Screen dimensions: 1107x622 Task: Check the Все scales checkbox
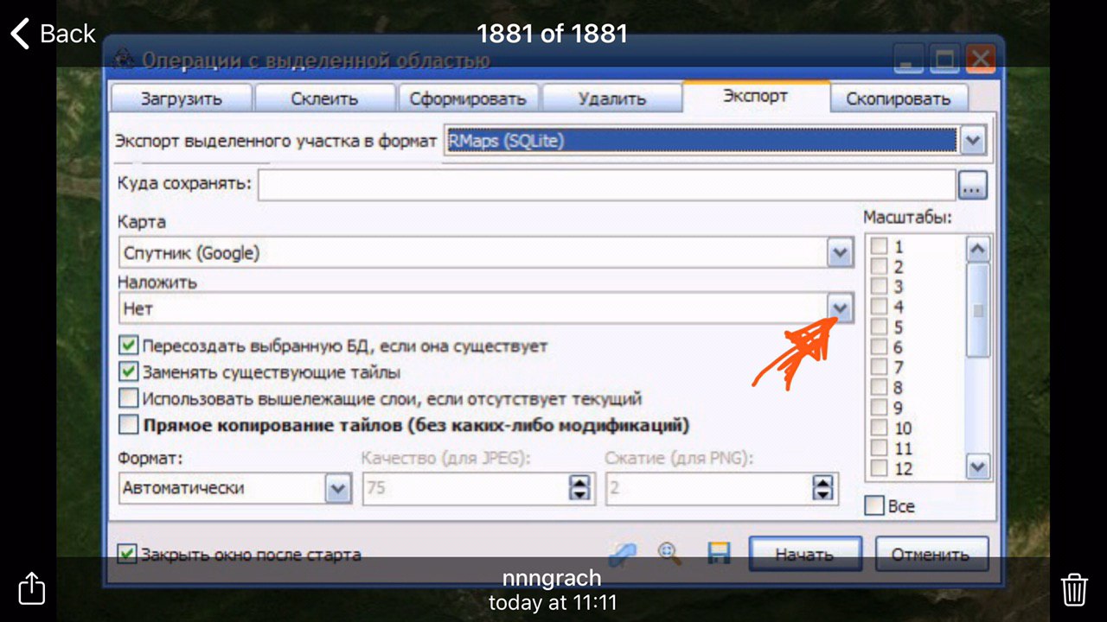(875, 505)
